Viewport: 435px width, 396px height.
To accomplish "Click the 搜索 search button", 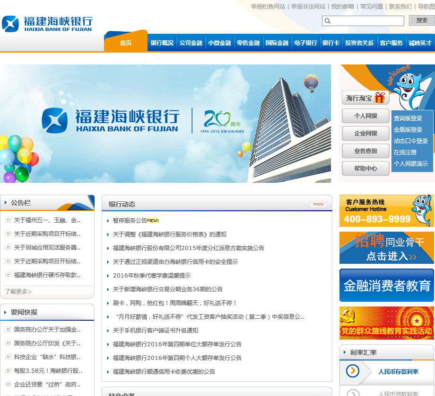I will tap(422, 20).
